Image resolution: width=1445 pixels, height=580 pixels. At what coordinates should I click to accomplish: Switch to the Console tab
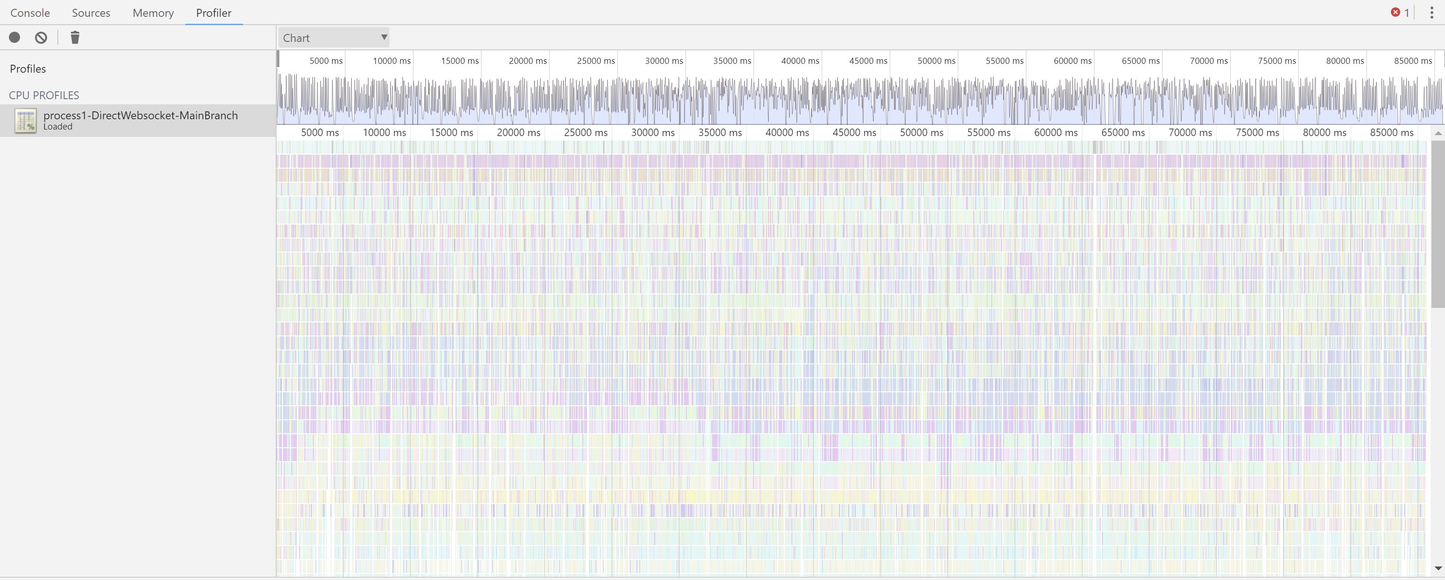30,12
